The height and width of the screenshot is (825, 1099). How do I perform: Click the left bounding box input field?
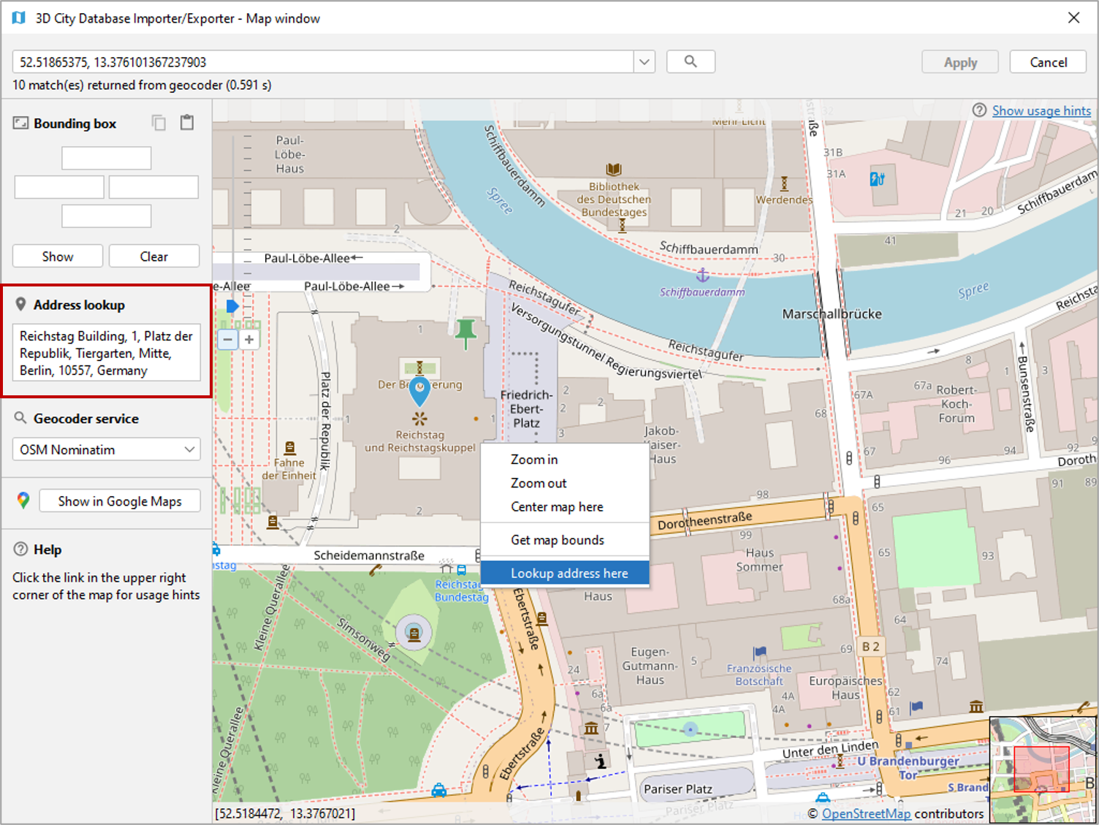point(59,187)
